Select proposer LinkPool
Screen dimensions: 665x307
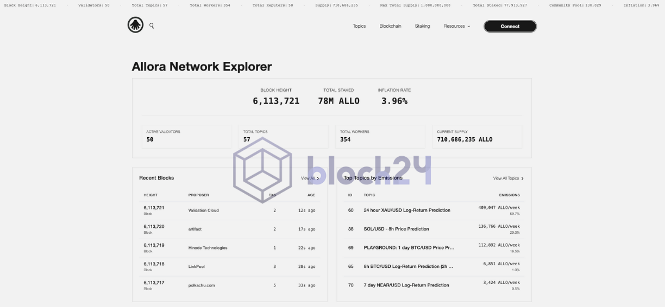196,266
